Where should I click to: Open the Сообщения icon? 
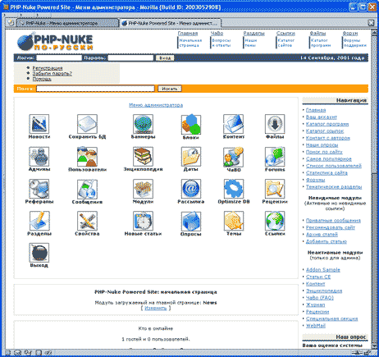[87, 189]
